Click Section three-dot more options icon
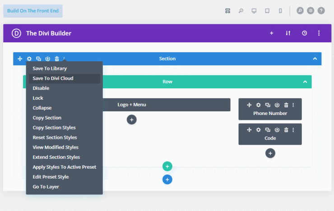The height and width of the screenshot is (211, 334). click(64, 58)
